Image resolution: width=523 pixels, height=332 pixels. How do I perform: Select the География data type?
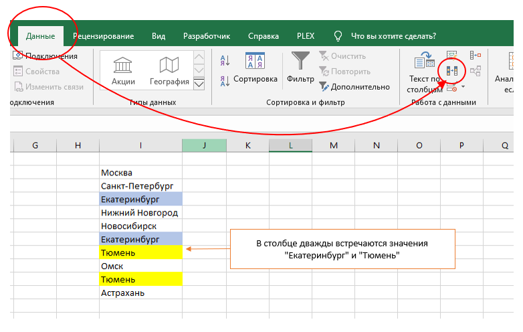169,71
